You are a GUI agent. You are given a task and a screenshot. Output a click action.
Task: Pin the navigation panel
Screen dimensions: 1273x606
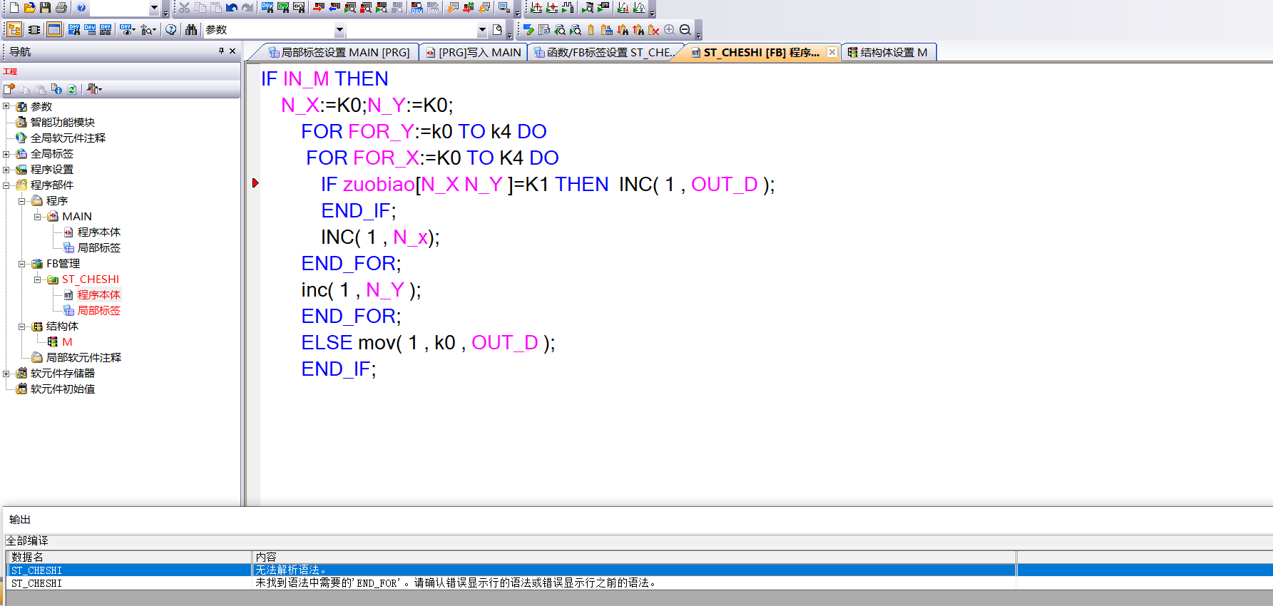(221, 51)
